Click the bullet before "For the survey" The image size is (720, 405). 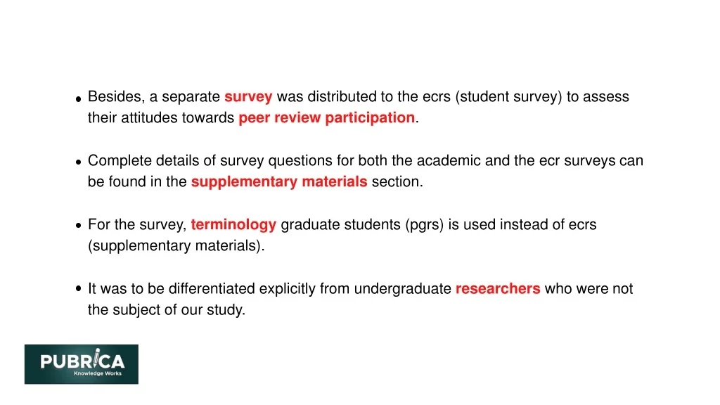click(x=79, y=226)
